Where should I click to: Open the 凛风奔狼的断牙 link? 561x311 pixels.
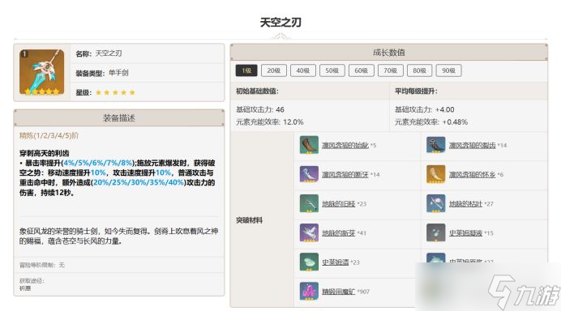345,174
